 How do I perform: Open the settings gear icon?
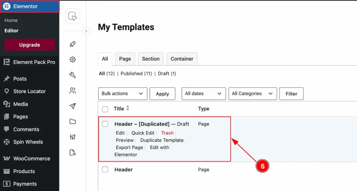tap(73, 59)
